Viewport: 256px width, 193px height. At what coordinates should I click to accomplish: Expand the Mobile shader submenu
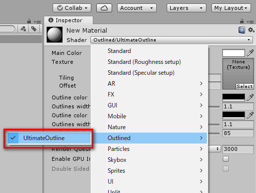click(x=149, y=116)
